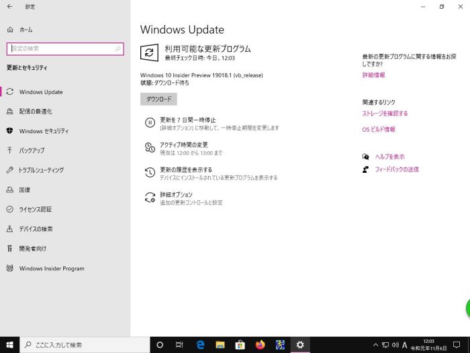Select Windows セキュリティ in the sidebar

[44, 131]
